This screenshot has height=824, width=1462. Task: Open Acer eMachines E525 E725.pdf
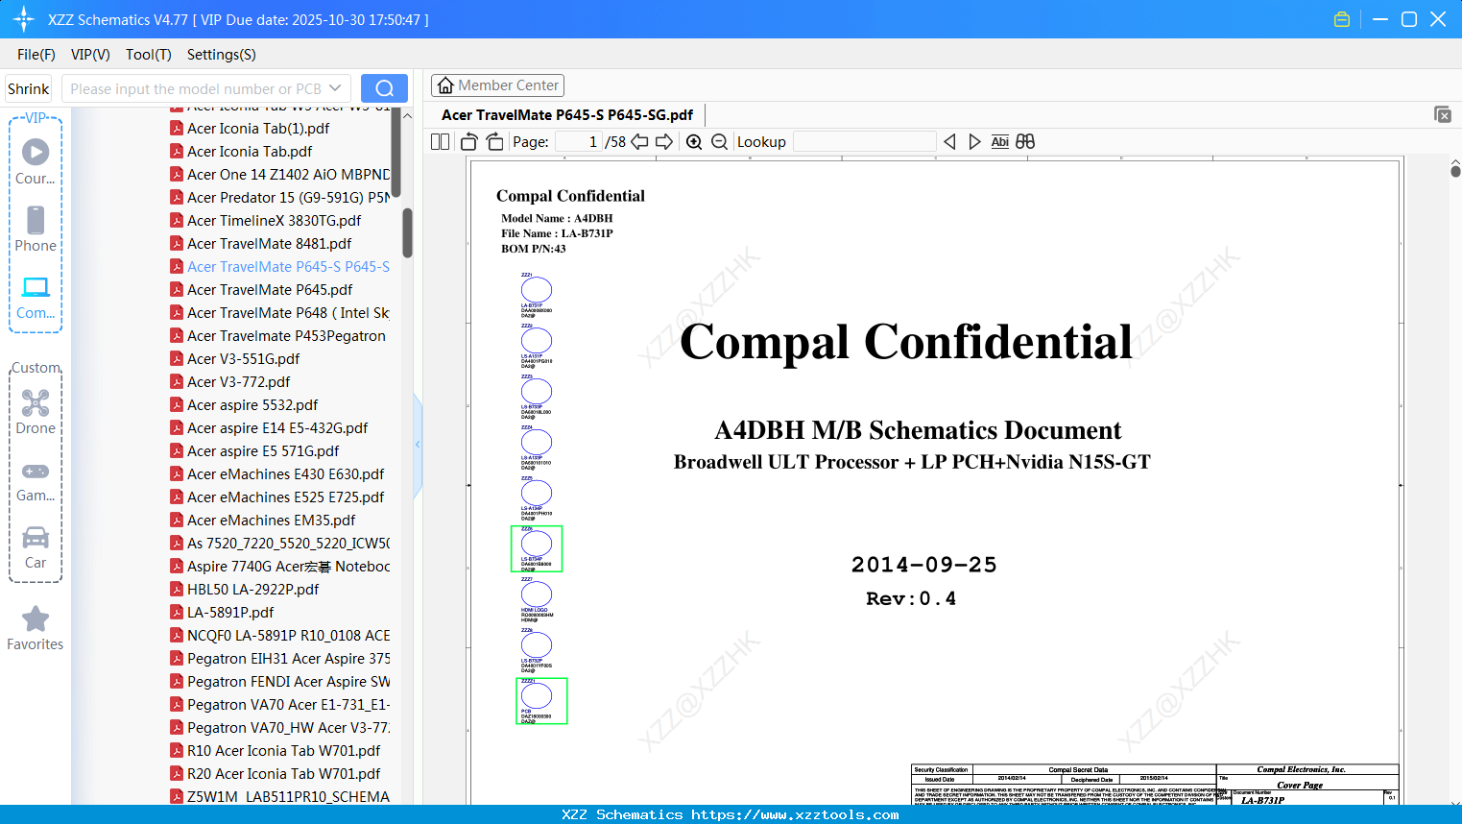[286, 497]
